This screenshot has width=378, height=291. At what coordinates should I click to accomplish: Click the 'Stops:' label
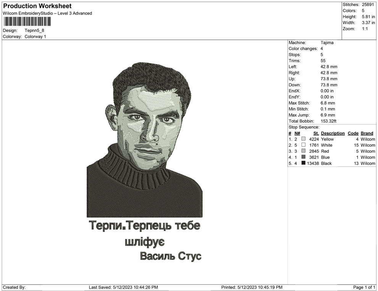[x=295, y=55]
